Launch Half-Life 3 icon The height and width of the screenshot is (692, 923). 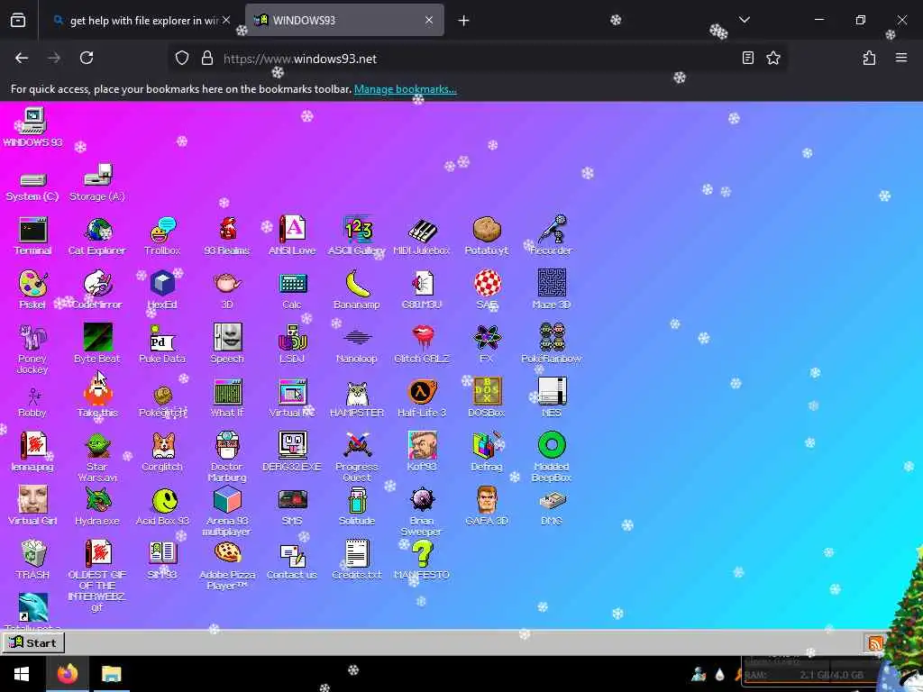[422, 398]
